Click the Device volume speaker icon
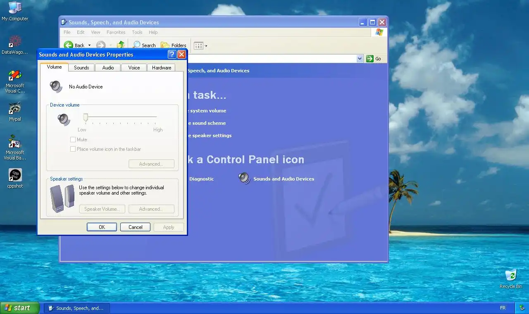The width and height of the screenshot is (529, 314). pos(64,119)
